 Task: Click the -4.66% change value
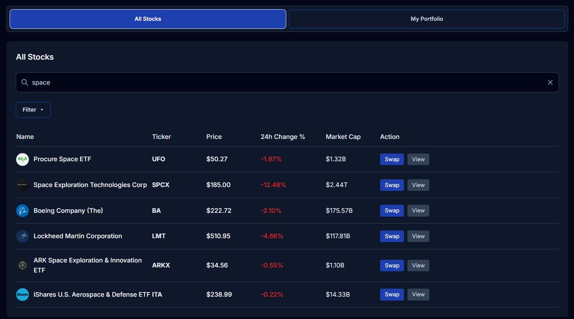(272, 236)
